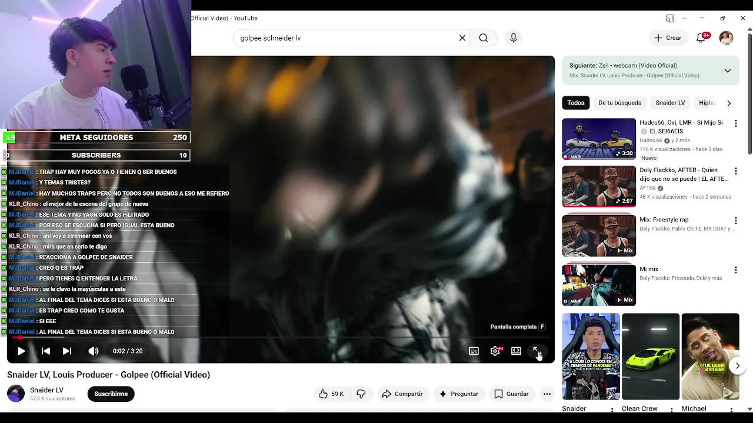Open Snaider LV channel avatar

(16, 394)
